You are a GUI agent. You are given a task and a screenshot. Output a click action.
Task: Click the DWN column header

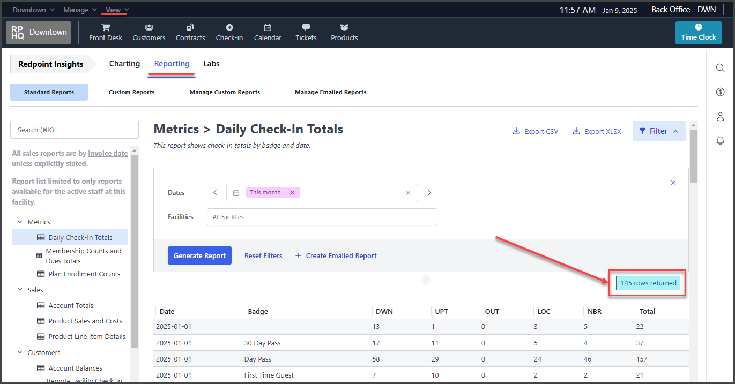click(x=384, y=311)
